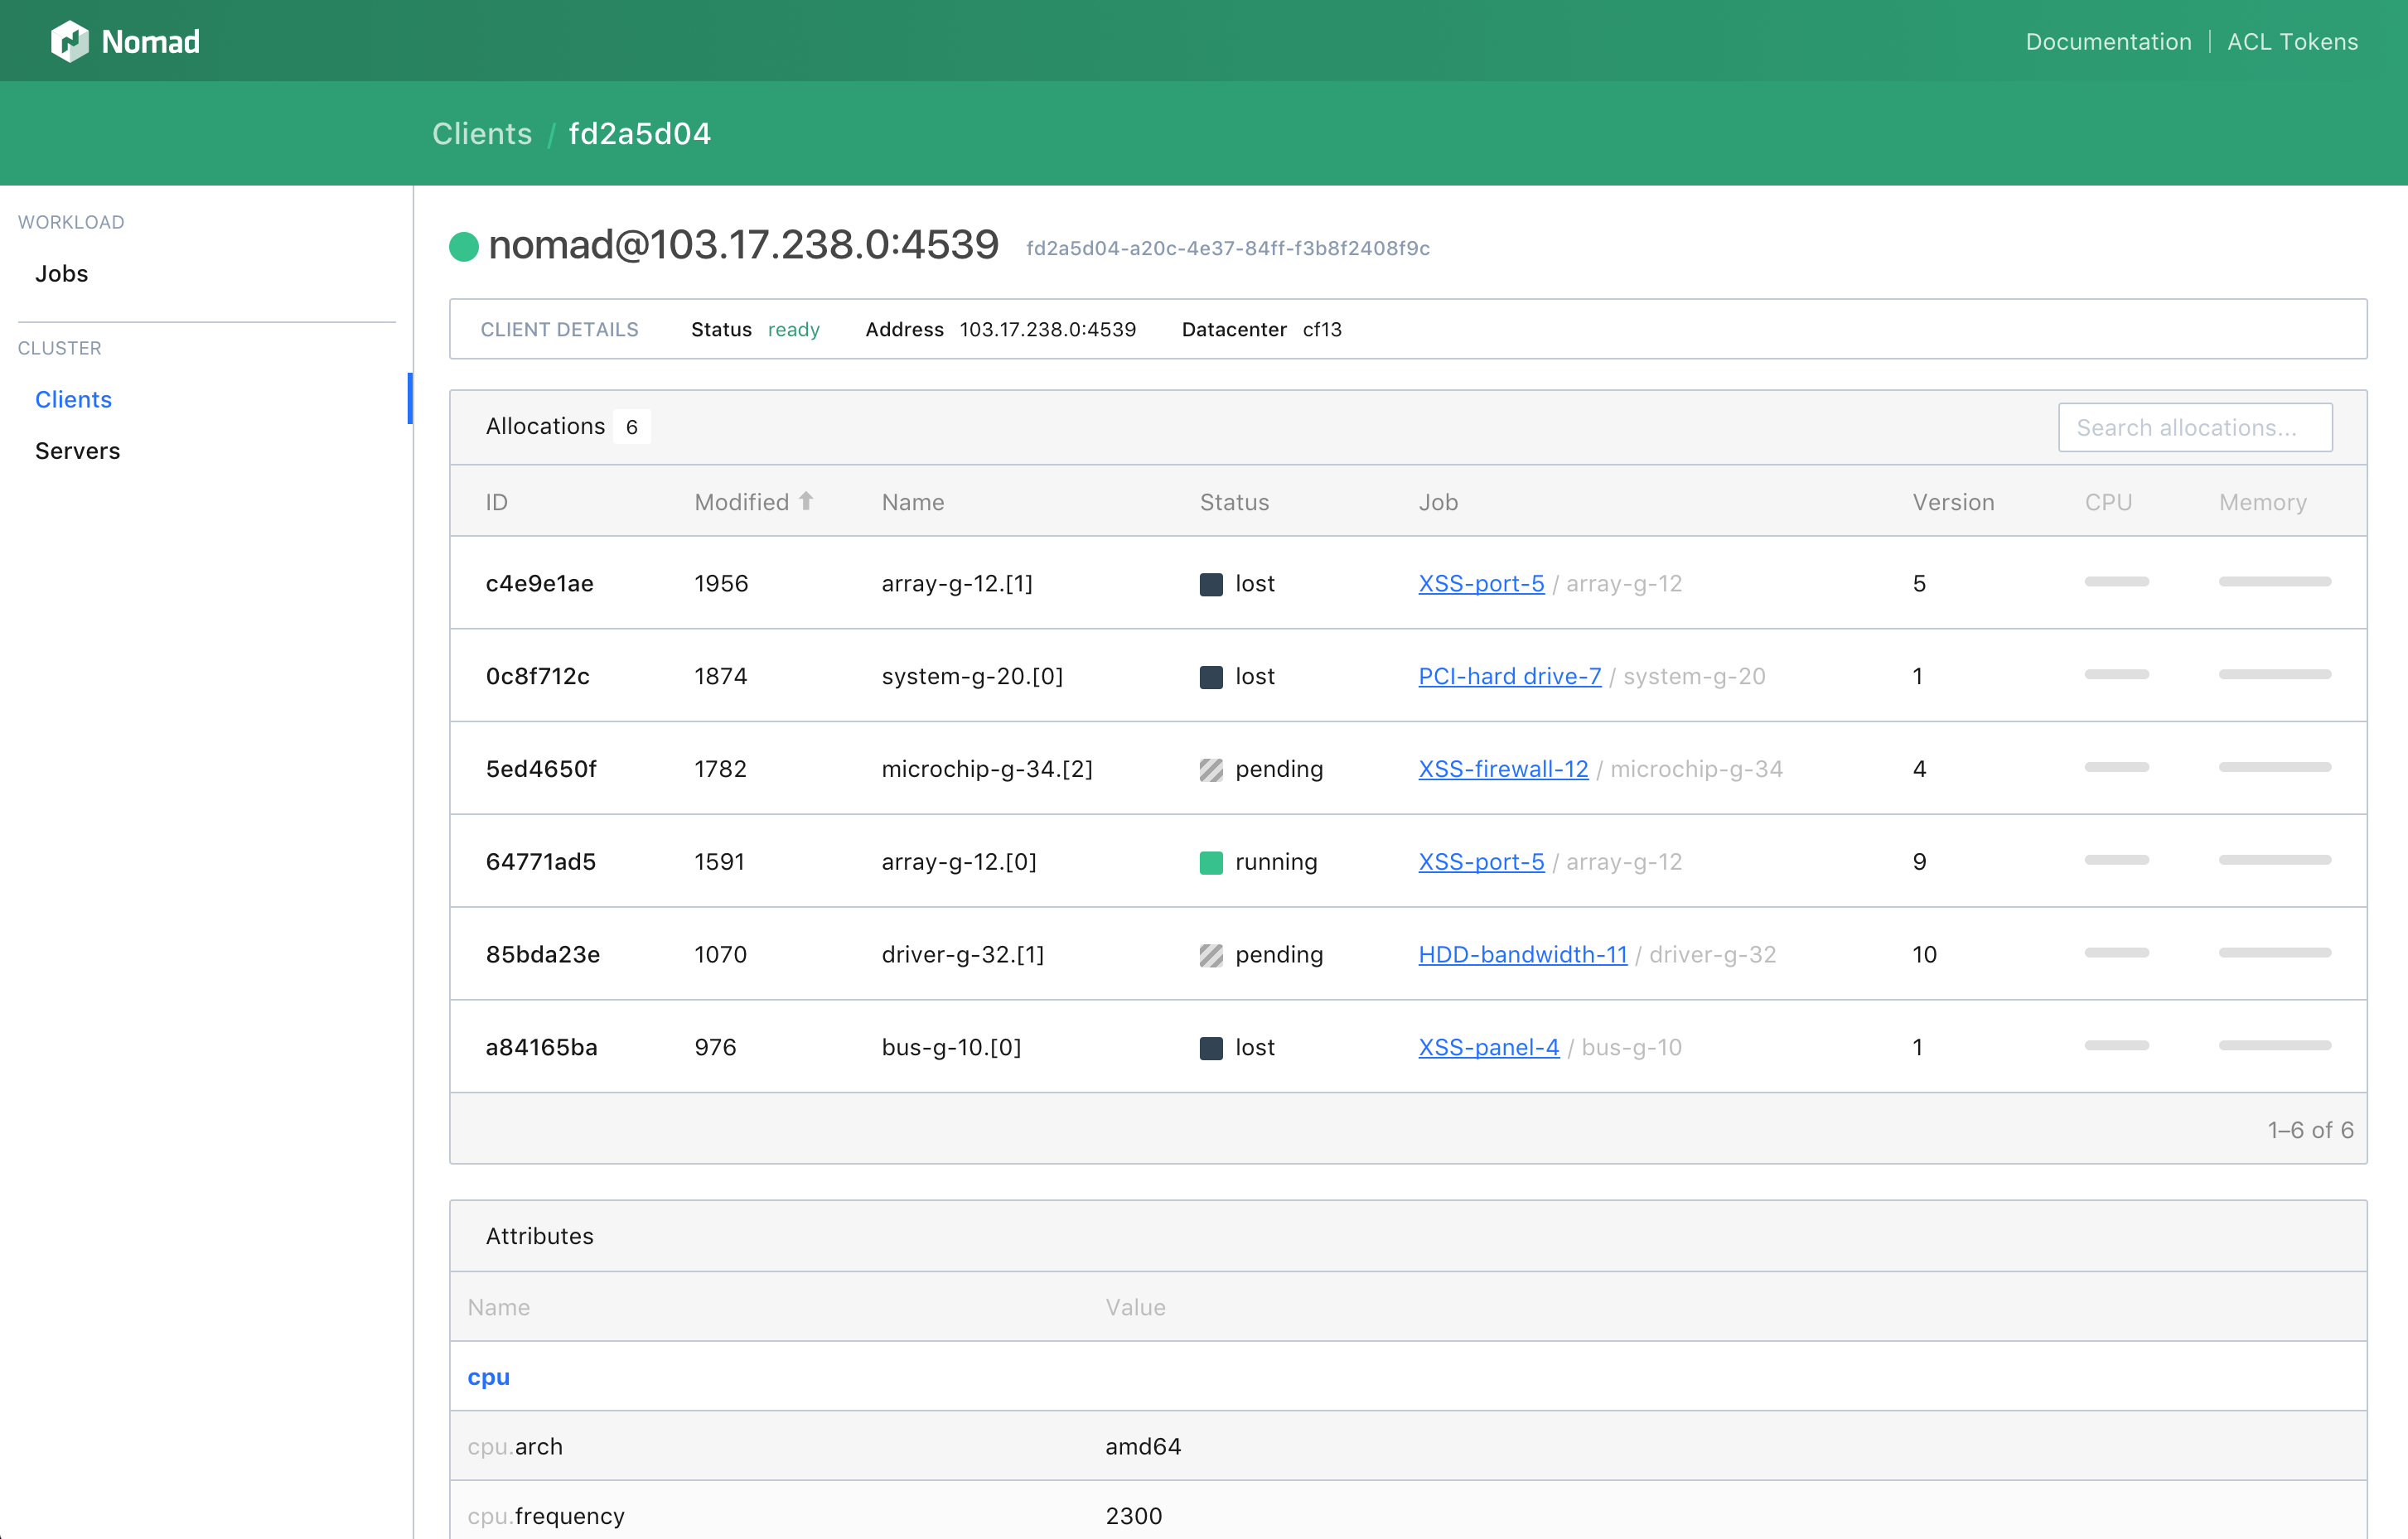Click CPU usage bar for c4e9e1ae

[x=2117, y=581]
